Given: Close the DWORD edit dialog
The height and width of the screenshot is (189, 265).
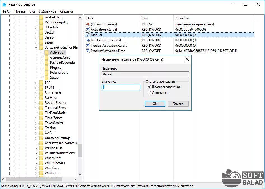Looking at the screenshot, I should pyautogui.click(x=187, y=59).
